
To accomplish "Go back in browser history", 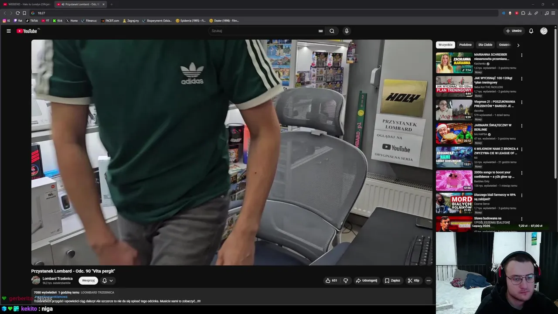I will (x=5, y=13).
